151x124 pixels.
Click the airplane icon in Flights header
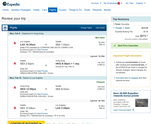click(x=5, y=28)
